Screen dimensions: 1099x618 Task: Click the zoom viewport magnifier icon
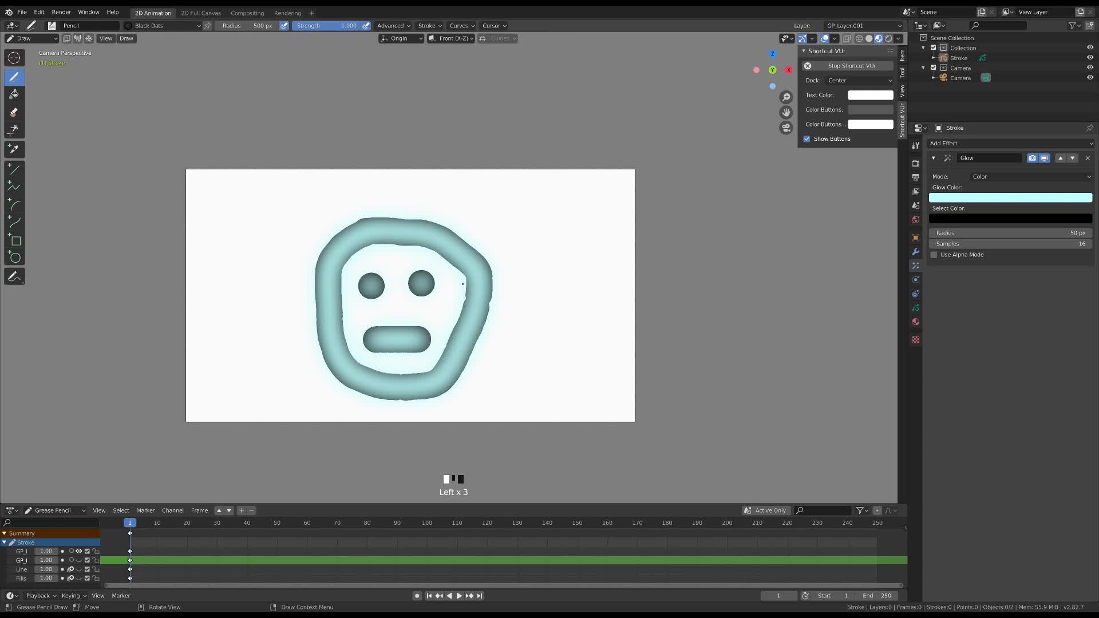tap(786, 97)
